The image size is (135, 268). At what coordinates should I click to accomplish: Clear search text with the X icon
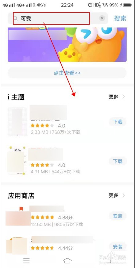click(102, 18)
